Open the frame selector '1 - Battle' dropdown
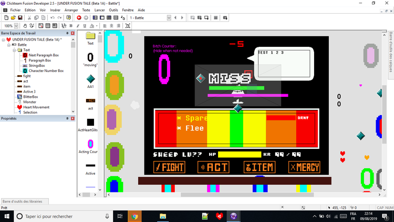The image size is (394, 222). [169, 17]
